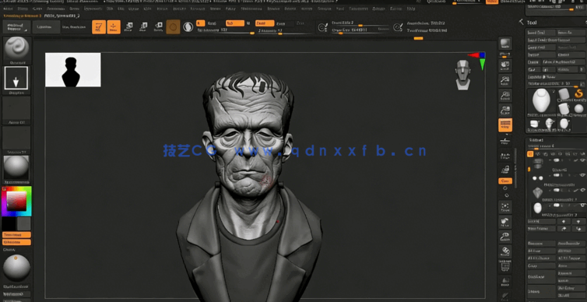Select the sphere tool thumbnail
This screenshot has width=587, height=302.
pos(578,108)
